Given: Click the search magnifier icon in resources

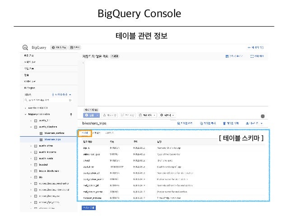Looking at the screenshot, I should 26,100.
